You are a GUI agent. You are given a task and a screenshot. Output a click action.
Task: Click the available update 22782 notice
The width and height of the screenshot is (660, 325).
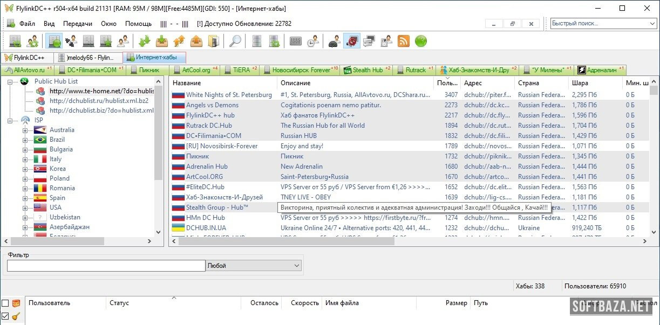pyautogui.click(x=244, y=24)
